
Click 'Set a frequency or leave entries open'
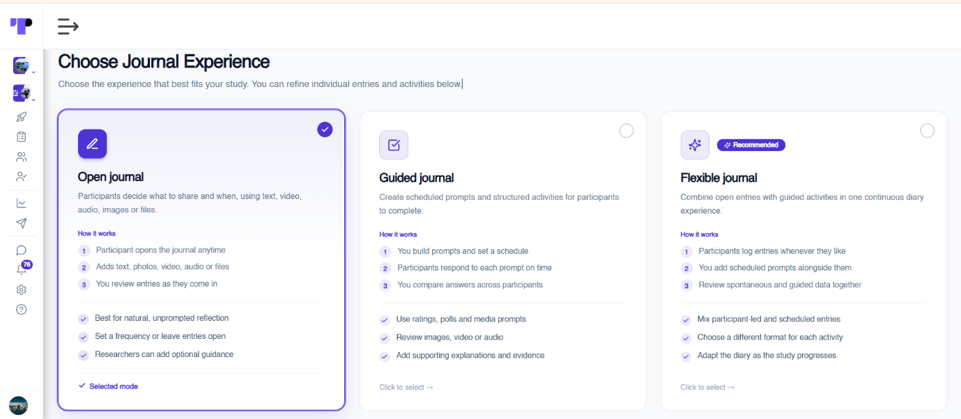click(160, 336)
